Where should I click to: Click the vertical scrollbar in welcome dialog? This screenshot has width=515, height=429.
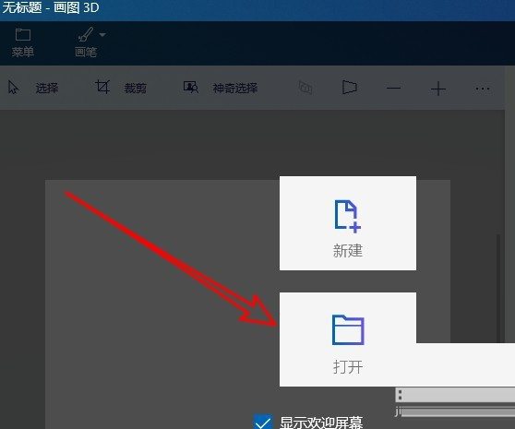tap(497, 288)
